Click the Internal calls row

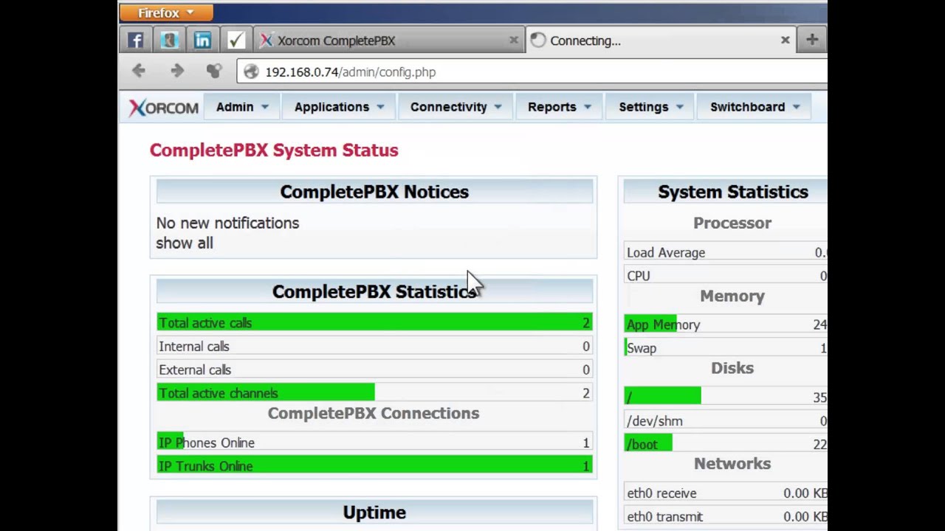tap(374, 347)
